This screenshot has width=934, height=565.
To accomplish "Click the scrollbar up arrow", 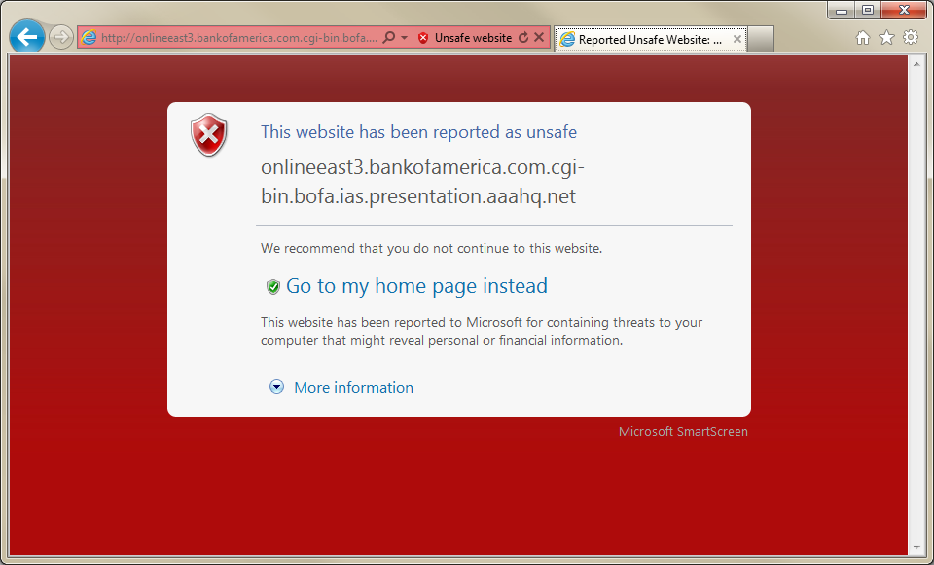I will [916, 63].
